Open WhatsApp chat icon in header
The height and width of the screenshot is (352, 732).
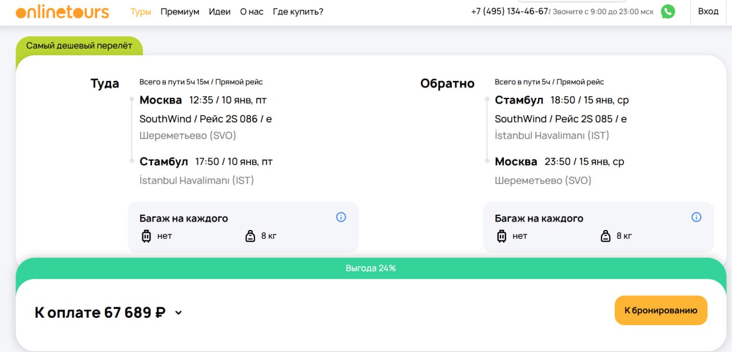667,11
